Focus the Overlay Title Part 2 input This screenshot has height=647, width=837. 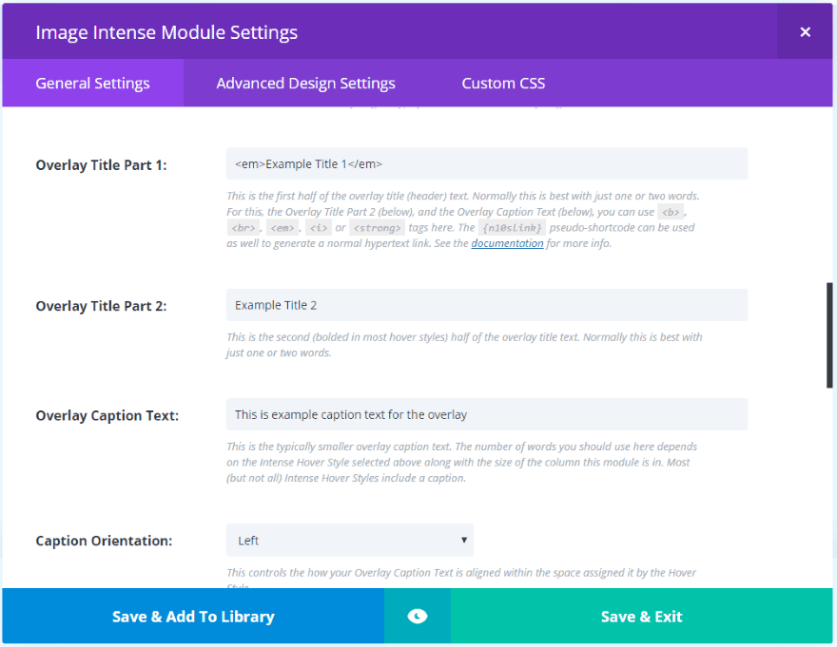[486, 305]
